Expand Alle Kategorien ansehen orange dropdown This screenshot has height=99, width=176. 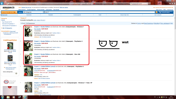[x=9, y=12]
